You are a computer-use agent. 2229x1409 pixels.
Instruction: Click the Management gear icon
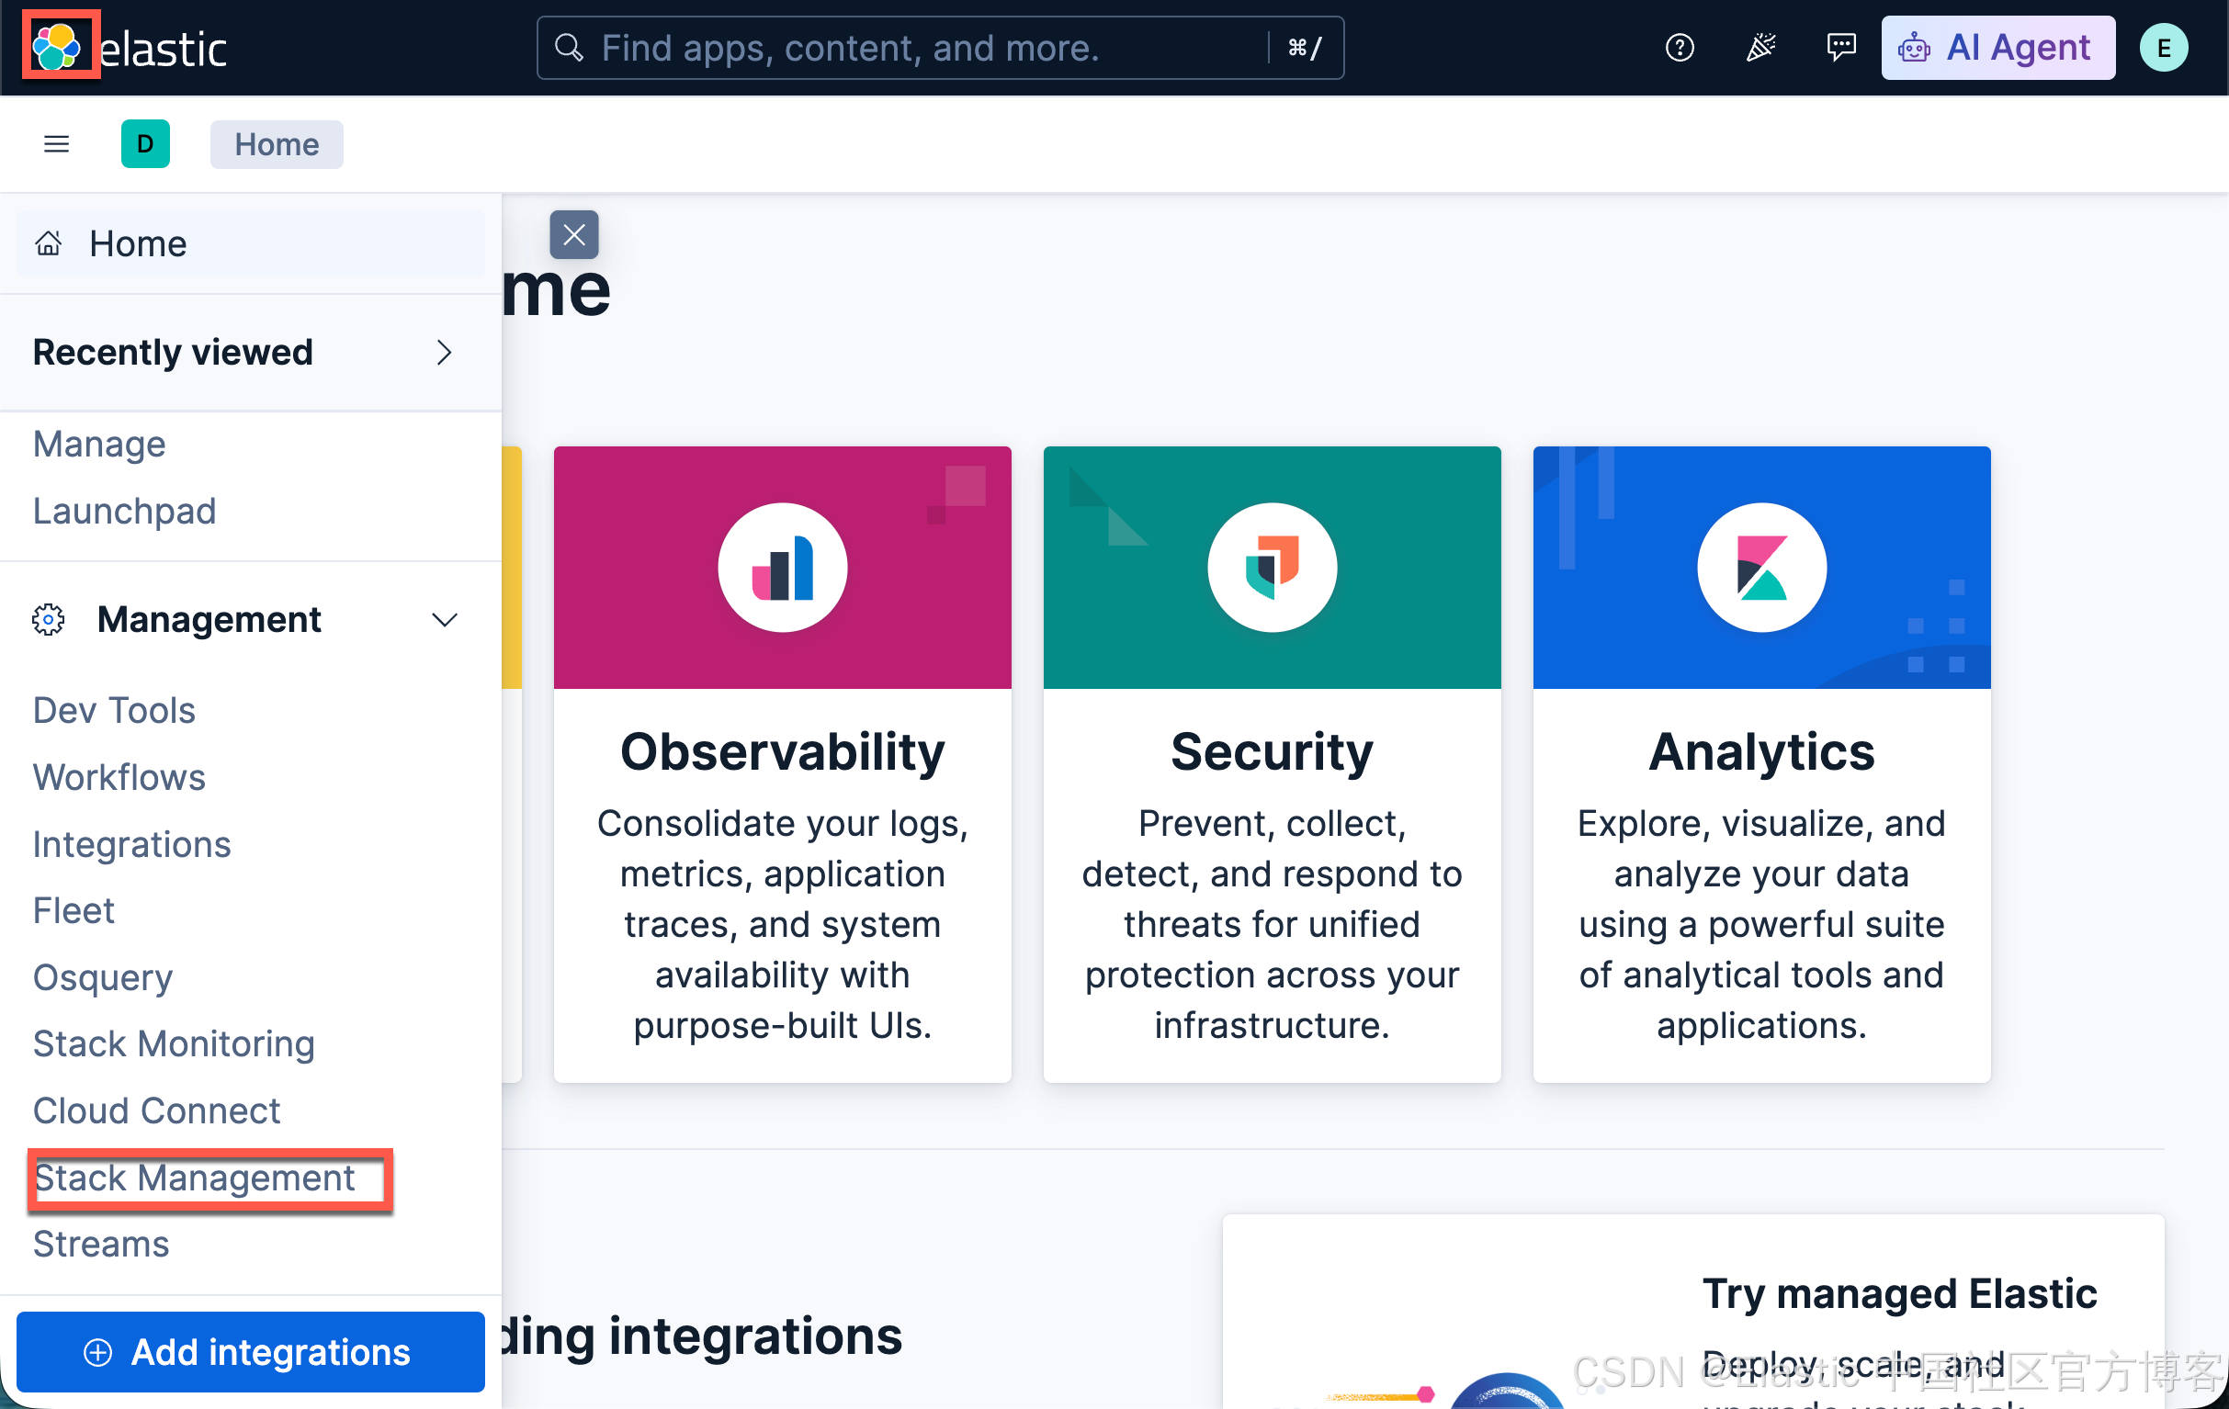(48, 620)
